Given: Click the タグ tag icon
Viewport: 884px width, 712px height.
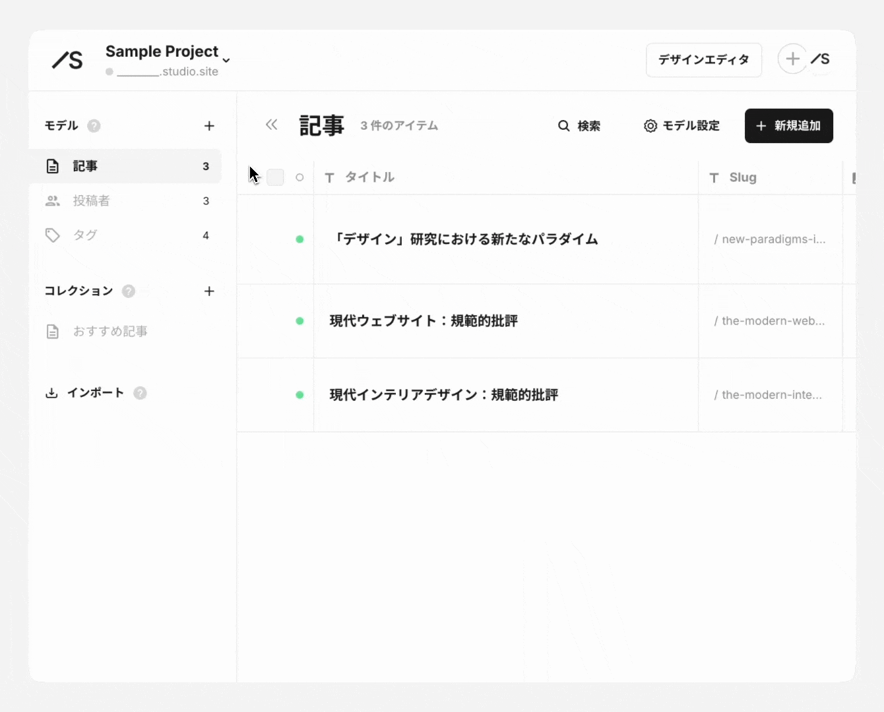Looking at the screenshot, I should click(53, 235).
